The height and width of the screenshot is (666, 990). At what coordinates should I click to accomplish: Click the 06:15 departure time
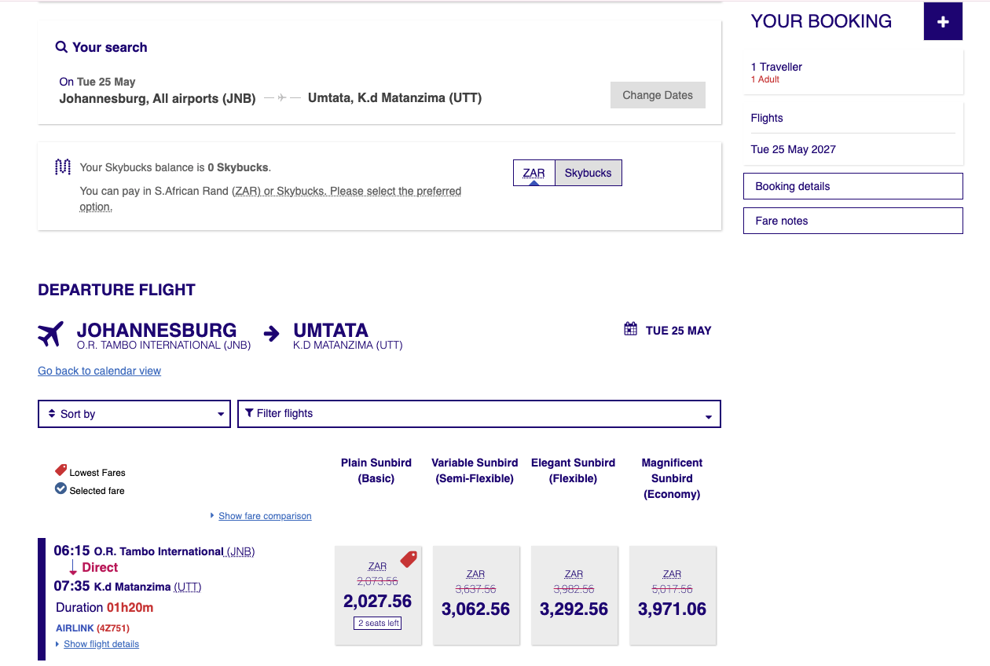click(x=71, y=551)
